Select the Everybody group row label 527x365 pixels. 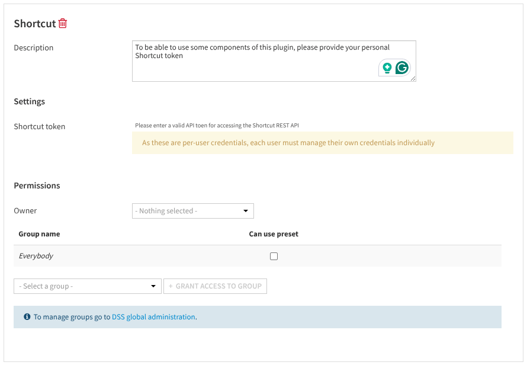[x=36, y=256]
